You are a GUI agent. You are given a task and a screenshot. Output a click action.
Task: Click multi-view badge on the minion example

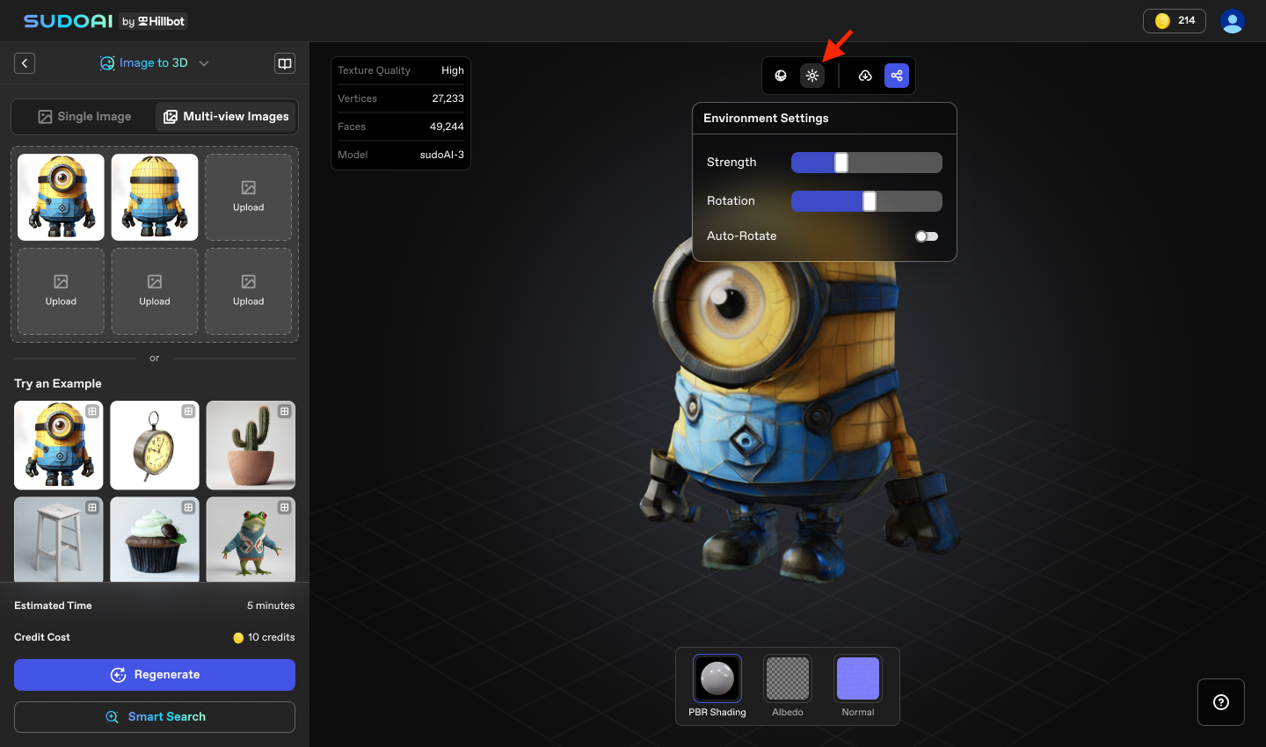(x=92, y=411)
